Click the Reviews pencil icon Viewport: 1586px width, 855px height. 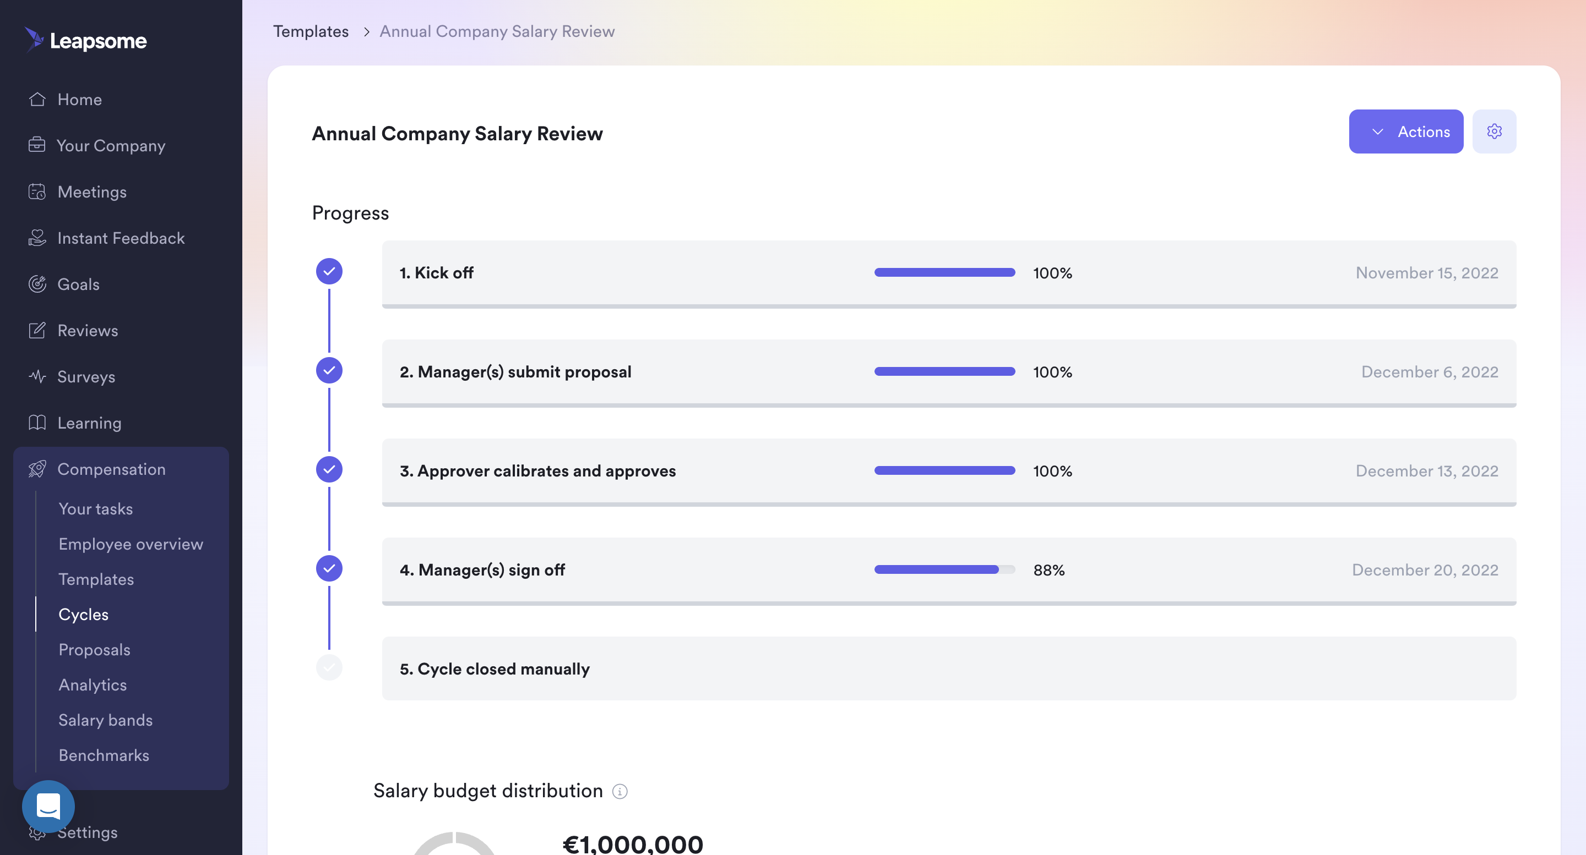point(37,330)
